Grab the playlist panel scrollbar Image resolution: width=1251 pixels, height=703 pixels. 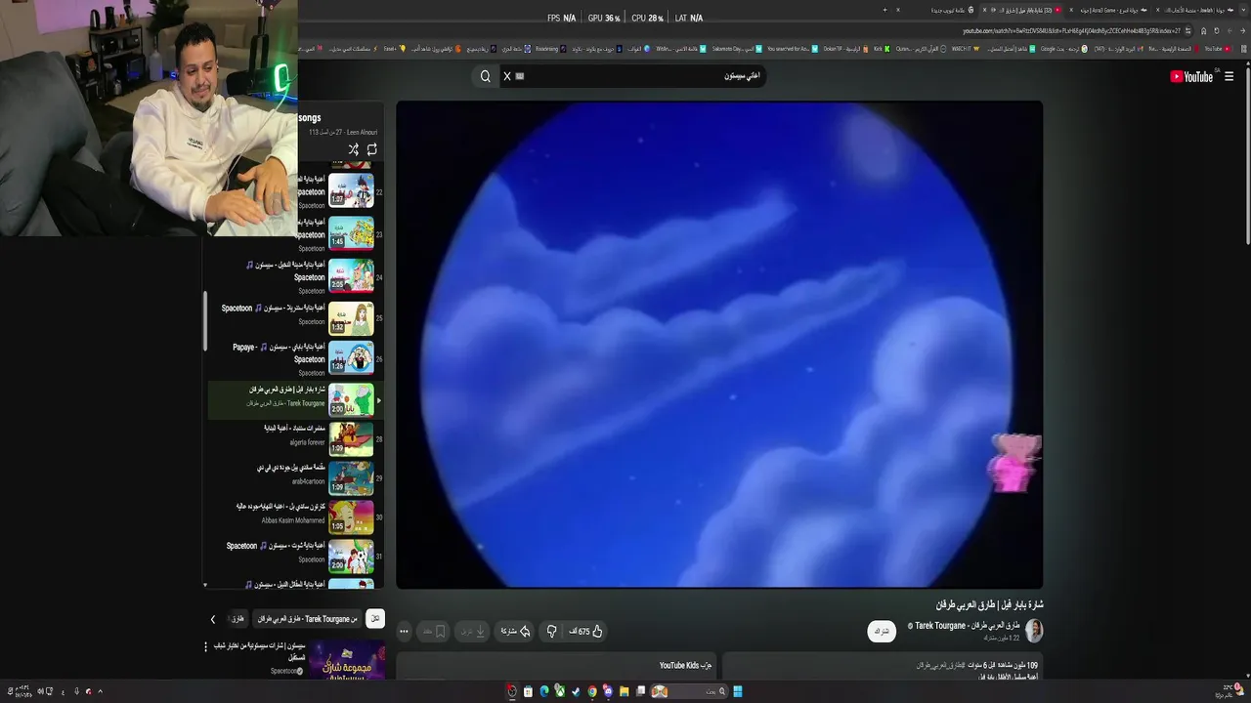[x=205, y=321]
